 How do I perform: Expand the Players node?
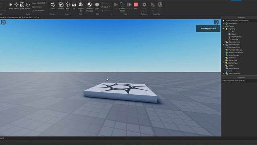[223, 26]
